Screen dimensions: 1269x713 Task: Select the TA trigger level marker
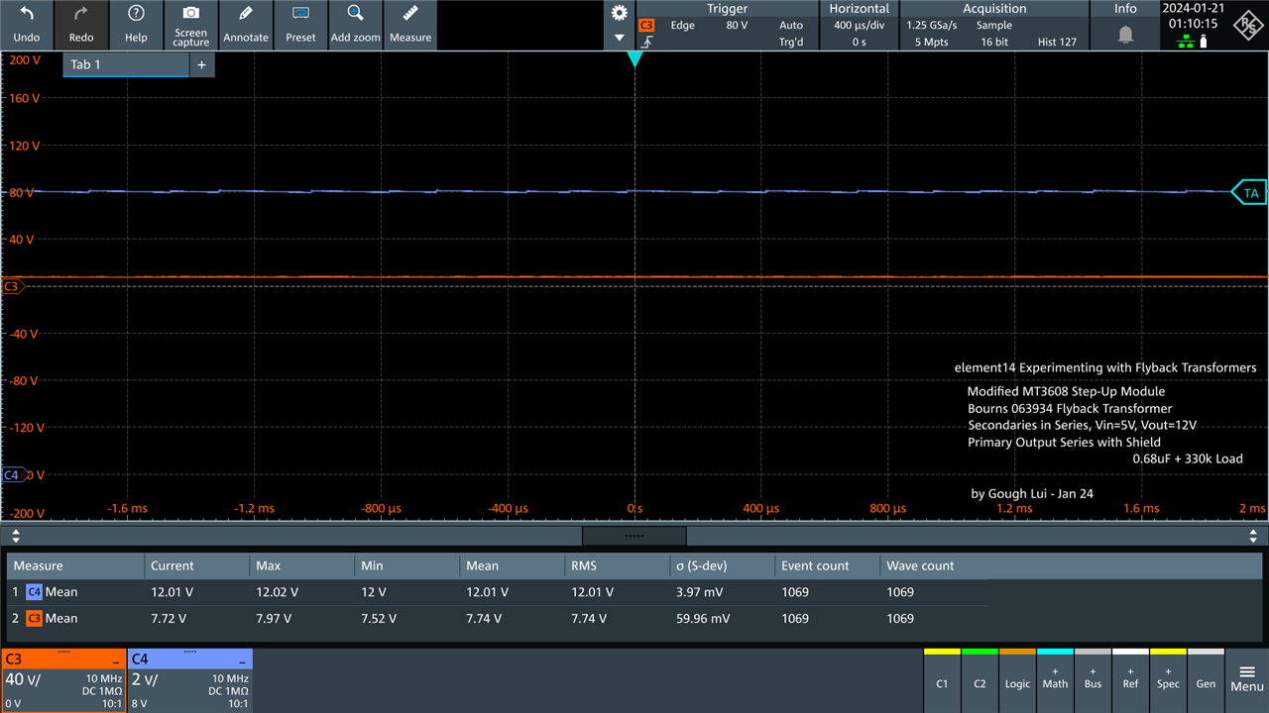click(1249, 193)
